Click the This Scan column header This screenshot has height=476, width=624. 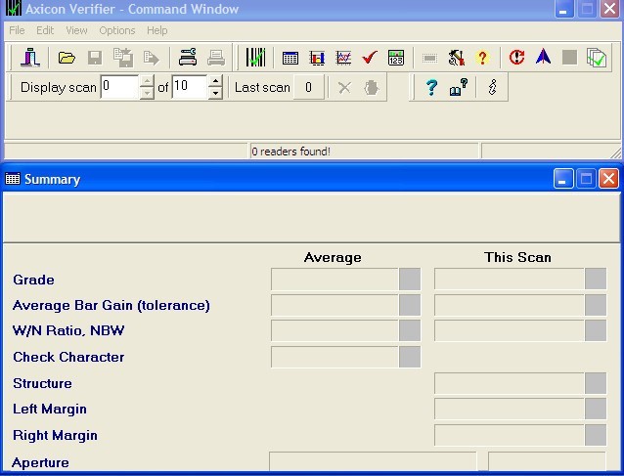(517, 257)
